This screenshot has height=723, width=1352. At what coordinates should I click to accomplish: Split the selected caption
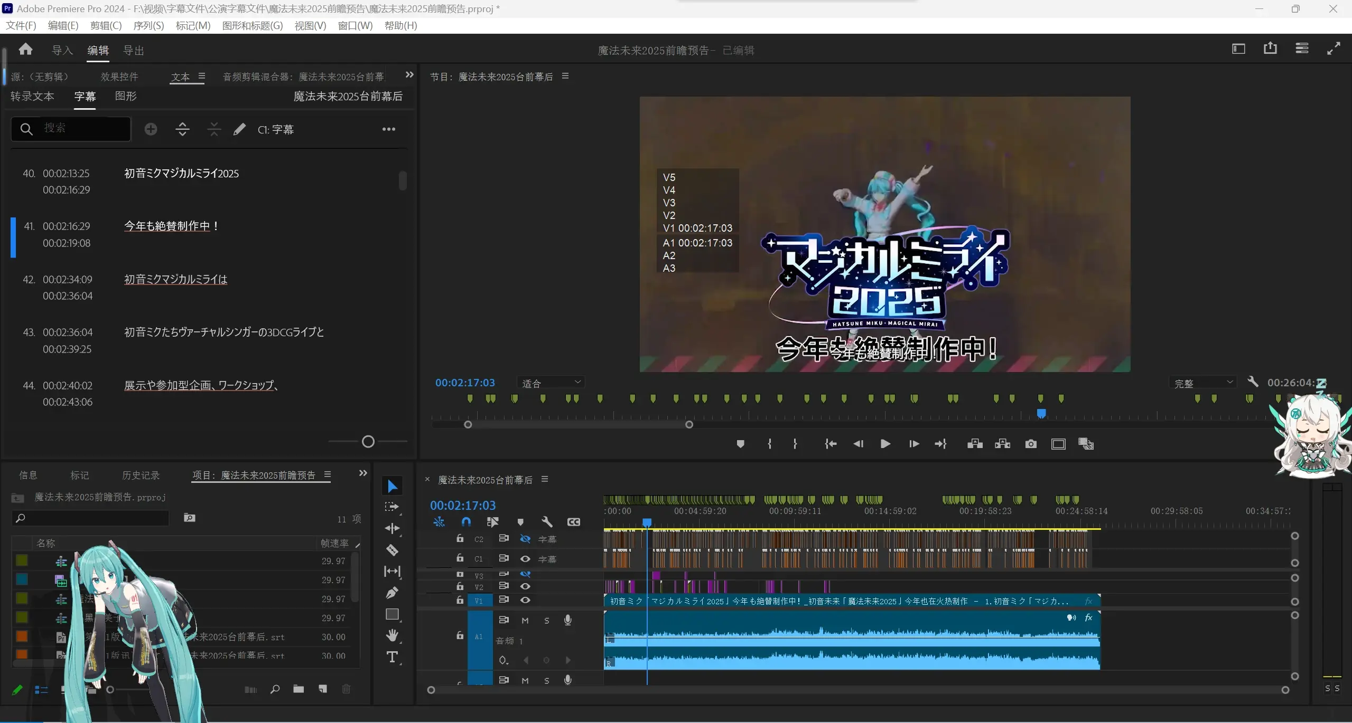coord(182,129)
